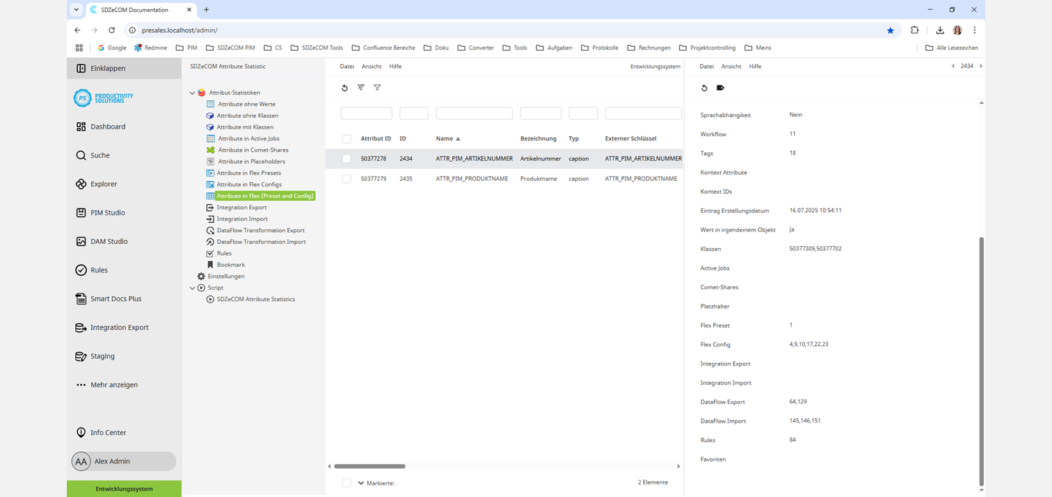Open DAM Studio from the sidebar
Screen dimensions: 1052x497
(x=81, y=241)
